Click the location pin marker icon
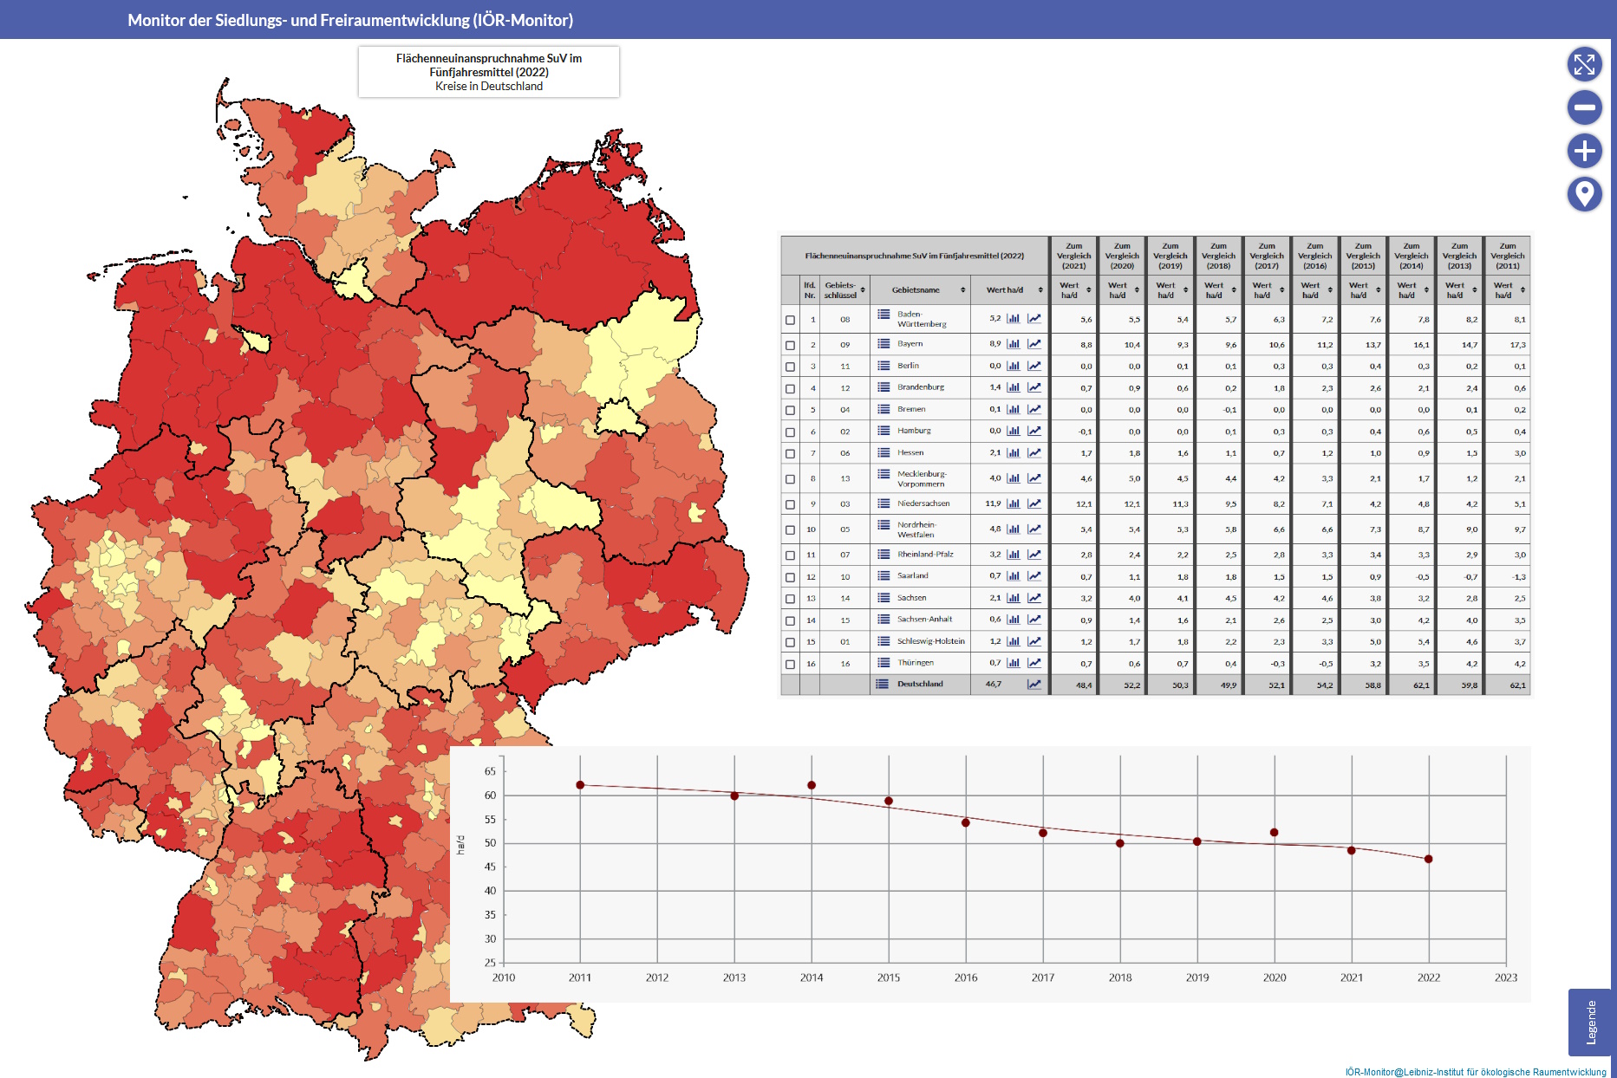Screen dimensions: 1617x1078 coord(1584,194)
